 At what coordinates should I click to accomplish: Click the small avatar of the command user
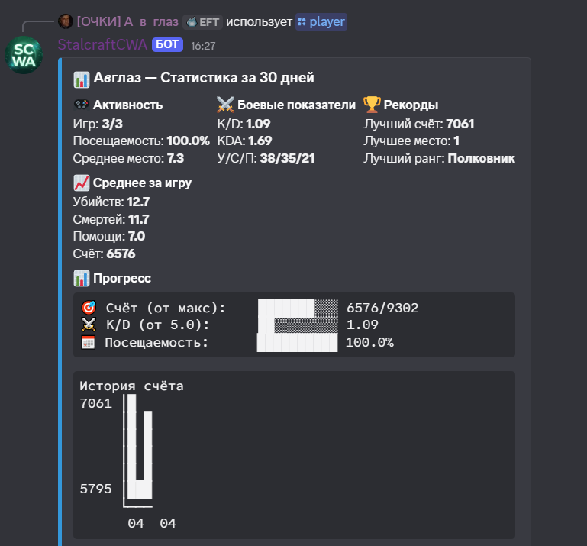[x=66, y=22]
